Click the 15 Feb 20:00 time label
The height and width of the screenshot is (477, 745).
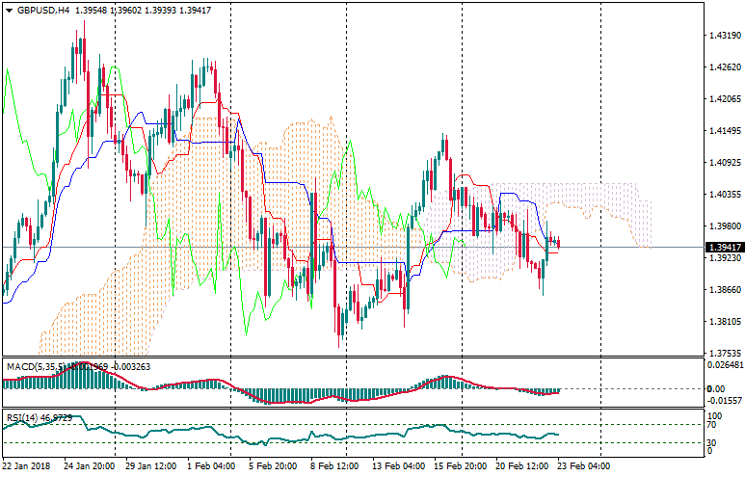(459, 466)
